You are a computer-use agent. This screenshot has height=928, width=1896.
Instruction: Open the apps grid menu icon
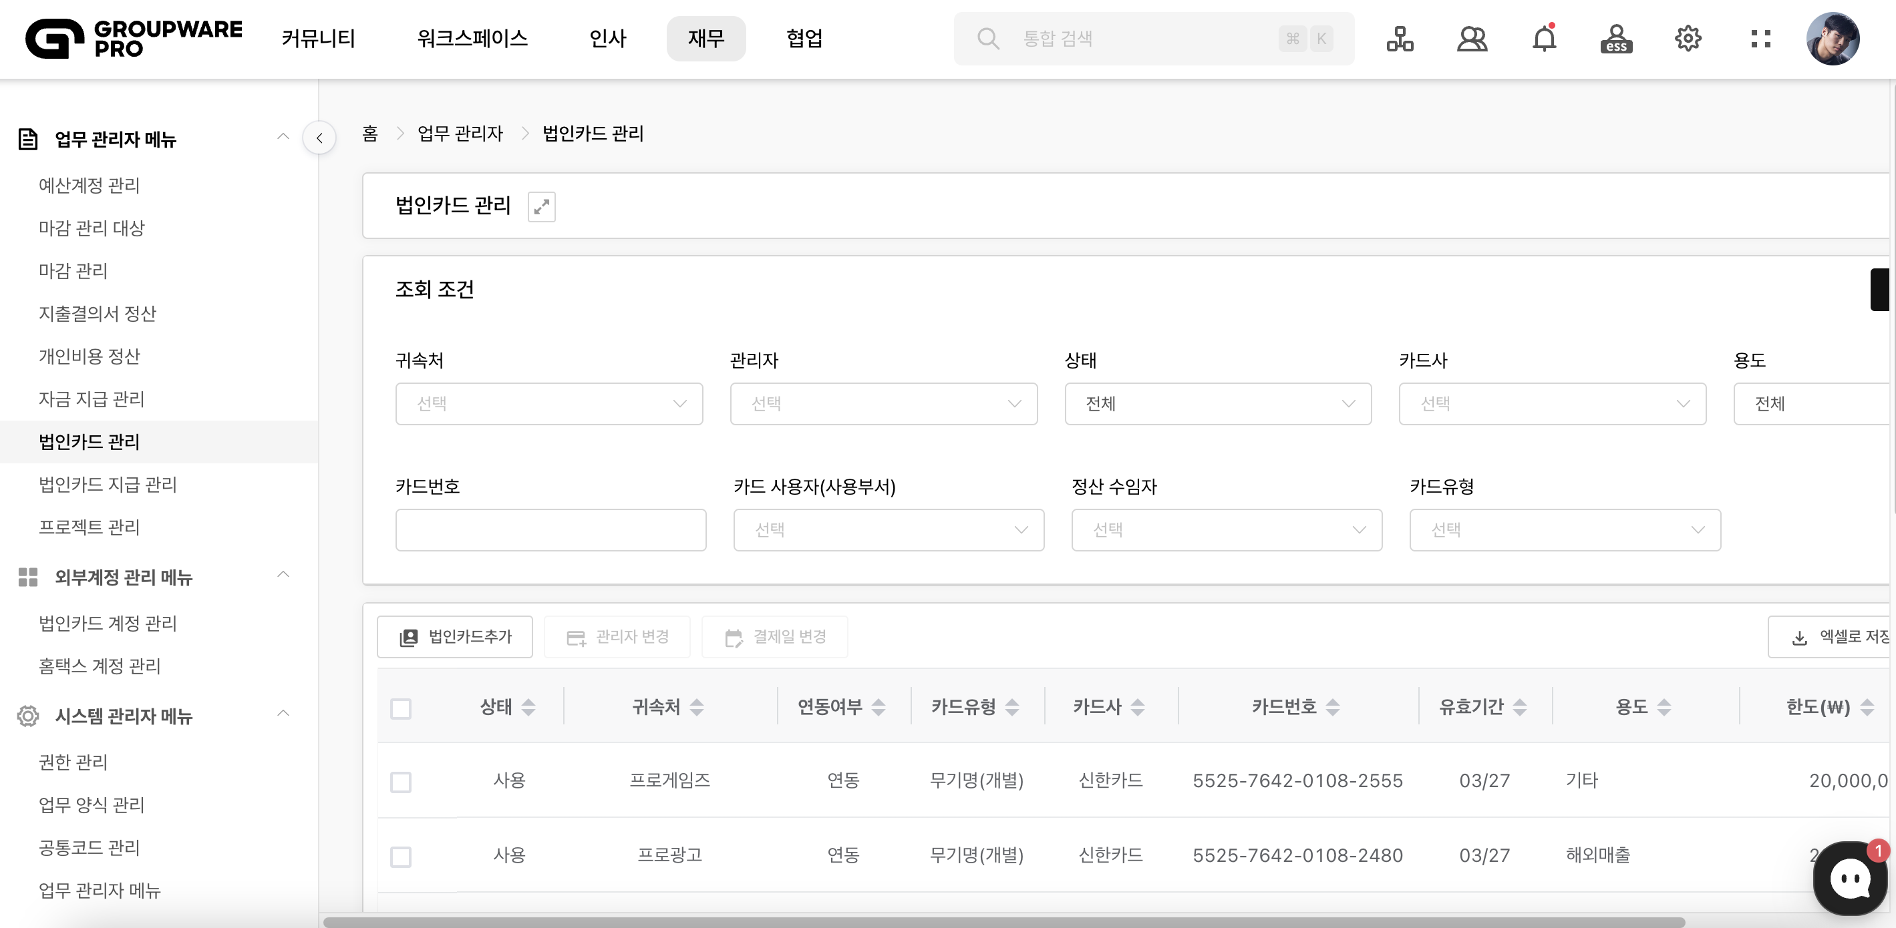1760,38
